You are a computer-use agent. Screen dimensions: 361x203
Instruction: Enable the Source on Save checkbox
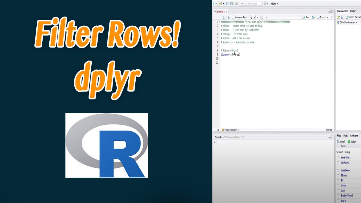(233, 17)
